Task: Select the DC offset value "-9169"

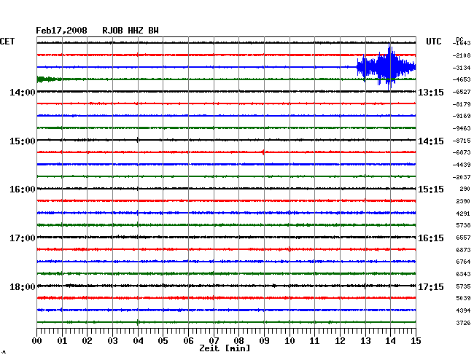Action: [462, 116]
